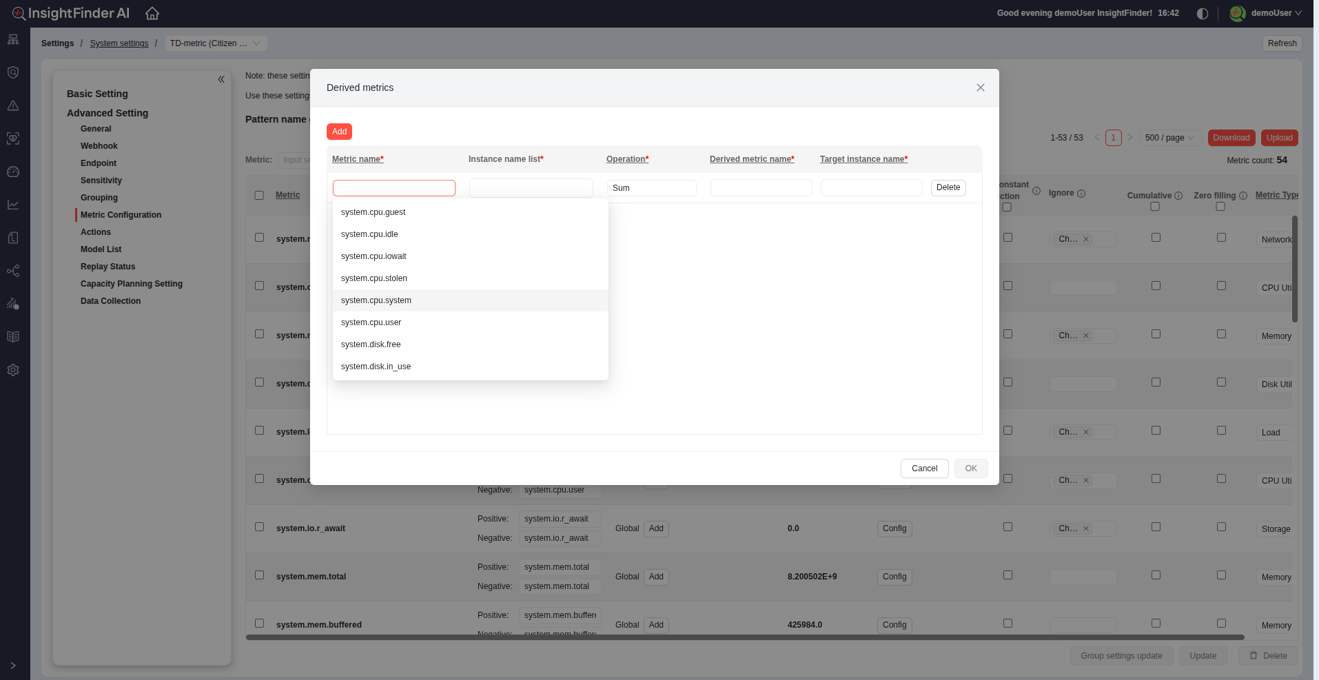Choose system.disk.free option
The height and width of the screenshot is (680, 1319).
point(371,344)
